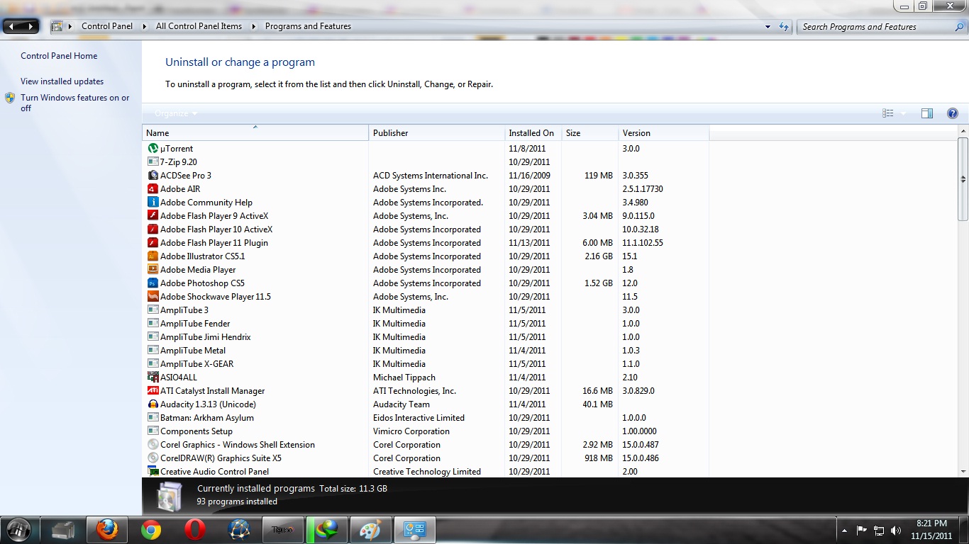Image resolution: width=969 pixels, height=544 pixels.
Task: Select the Adobe Photoshop CS5 entry
Action: coord(203,283)
